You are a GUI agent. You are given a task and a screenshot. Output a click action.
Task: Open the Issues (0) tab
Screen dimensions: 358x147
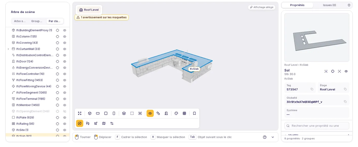329,5
